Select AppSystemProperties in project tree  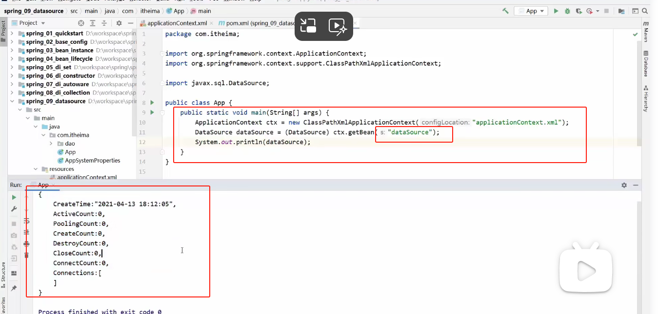click(x=92, y=160)
